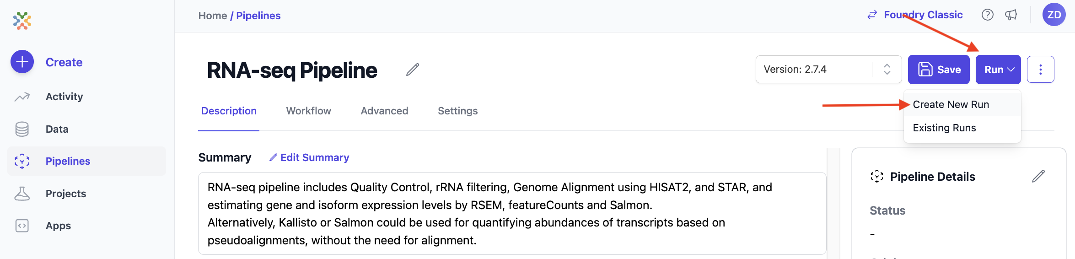Open announcements megaphone icon
Viewport: 1075px width, 259px height.
click(x=1011, y=15)
